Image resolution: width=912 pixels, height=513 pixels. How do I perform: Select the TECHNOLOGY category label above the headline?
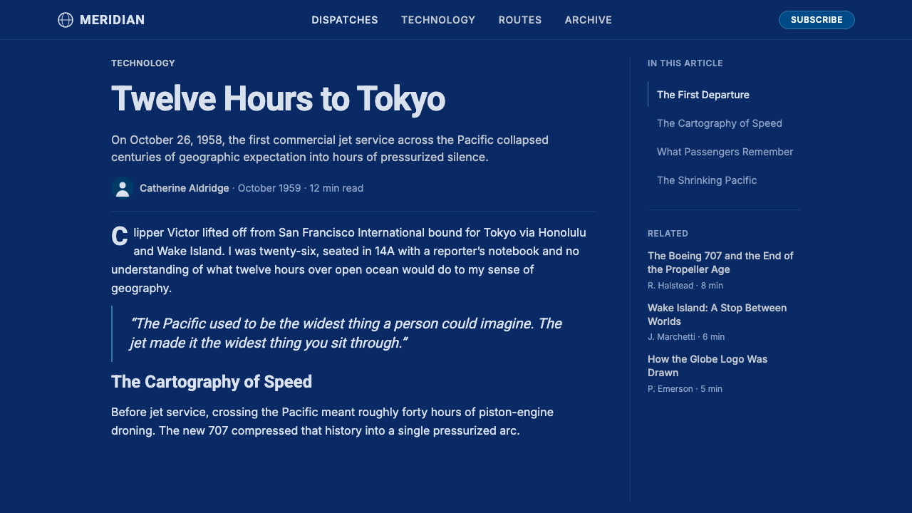pyautogui.click(x=143, y=63)
